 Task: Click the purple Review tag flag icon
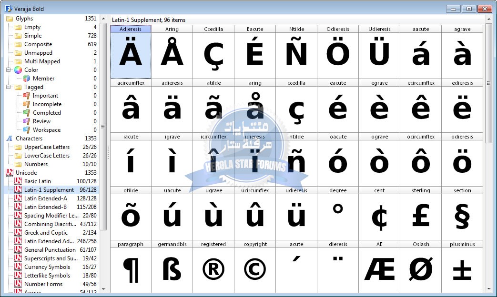(27, 121)
